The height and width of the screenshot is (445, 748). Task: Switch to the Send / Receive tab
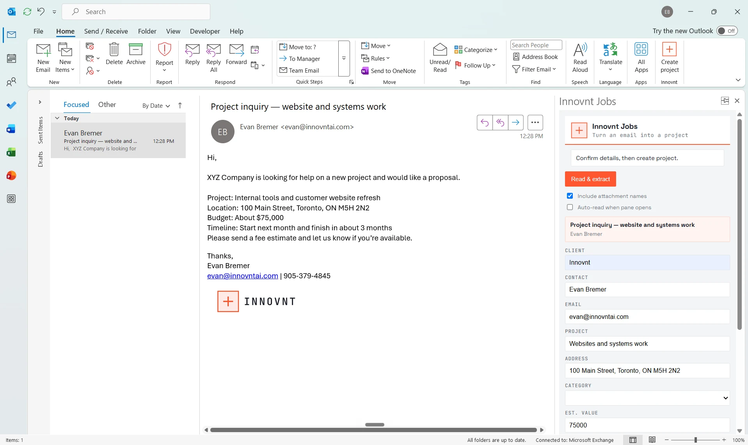point(106,31)
